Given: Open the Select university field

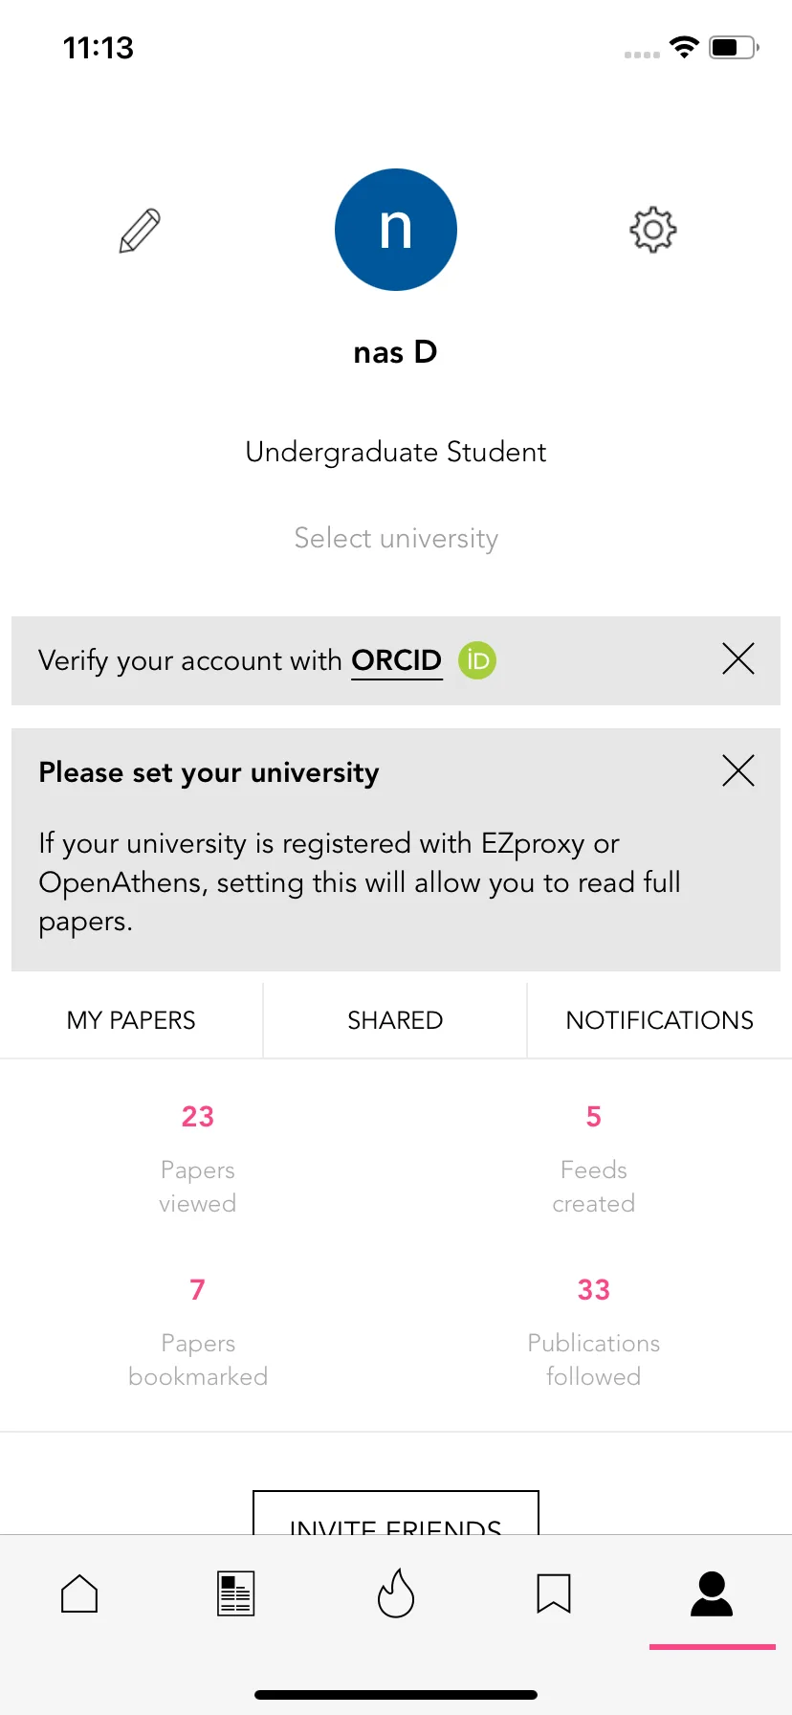Looking at the screenshot, I should (396, 539).
